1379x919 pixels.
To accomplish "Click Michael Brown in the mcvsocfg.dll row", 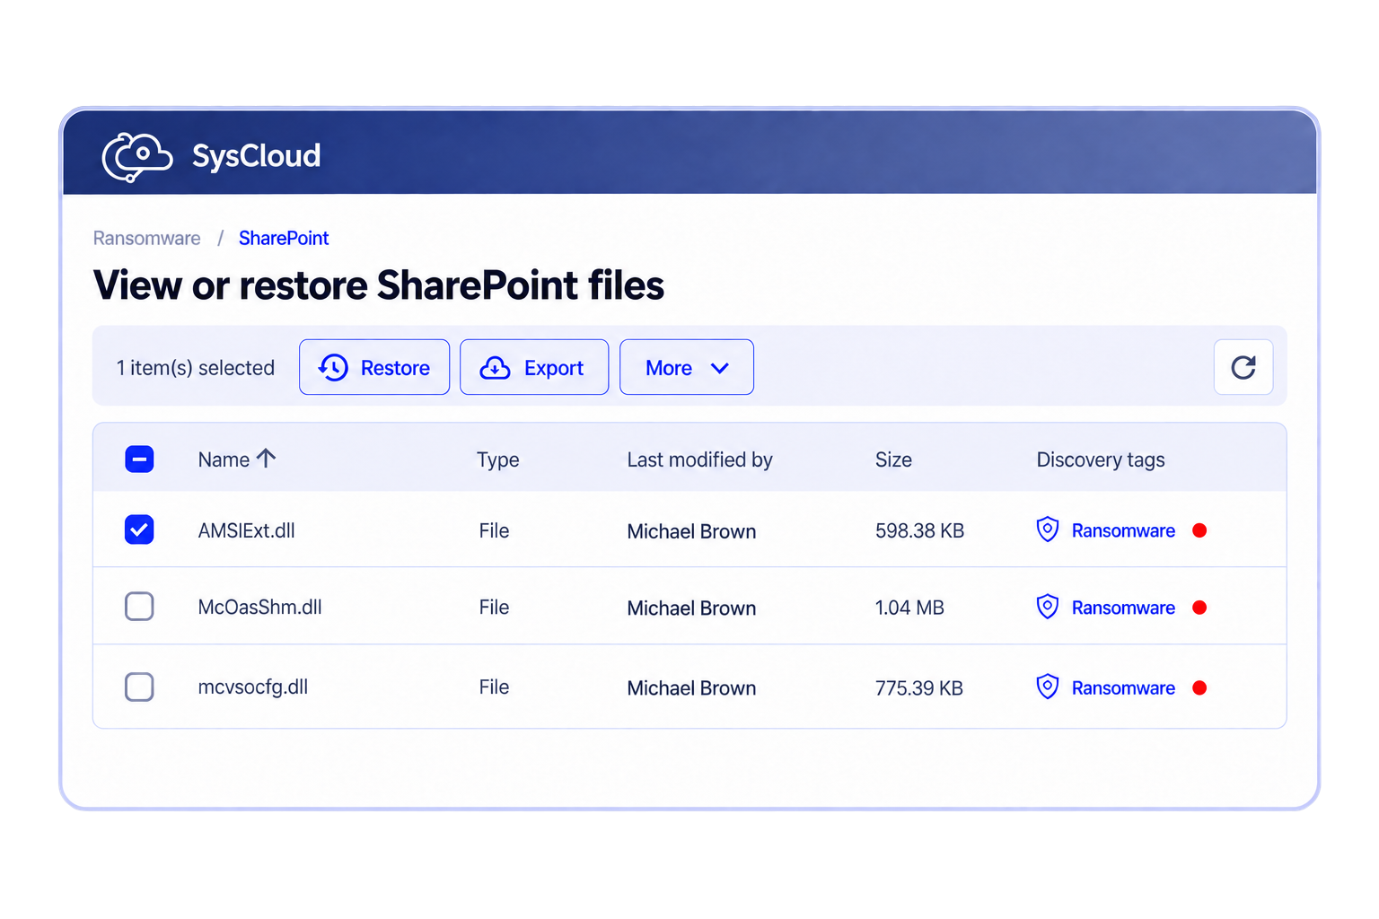I will coord(691,688).
